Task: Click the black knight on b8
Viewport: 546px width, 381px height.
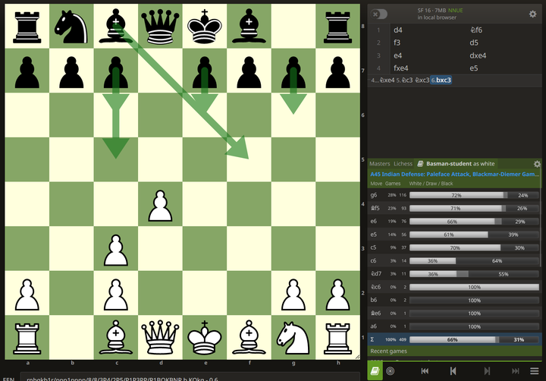Action: tap(71, 25)
